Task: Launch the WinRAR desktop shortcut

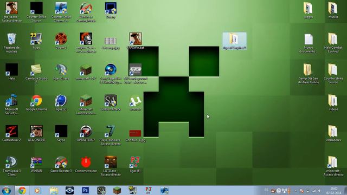Action: 36,165
